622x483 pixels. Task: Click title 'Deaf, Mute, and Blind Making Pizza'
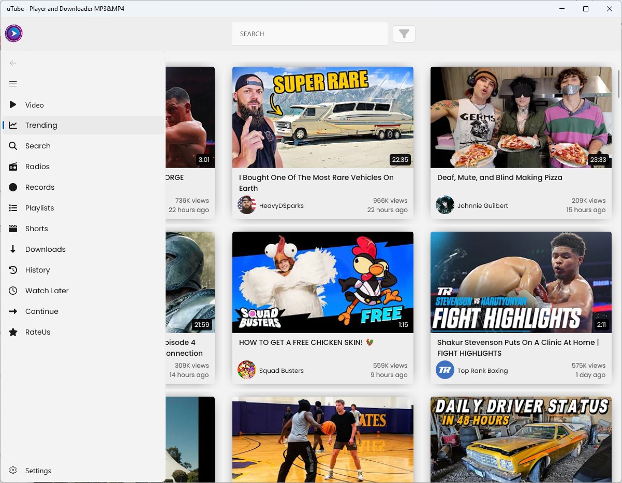(x=500, y=177)
